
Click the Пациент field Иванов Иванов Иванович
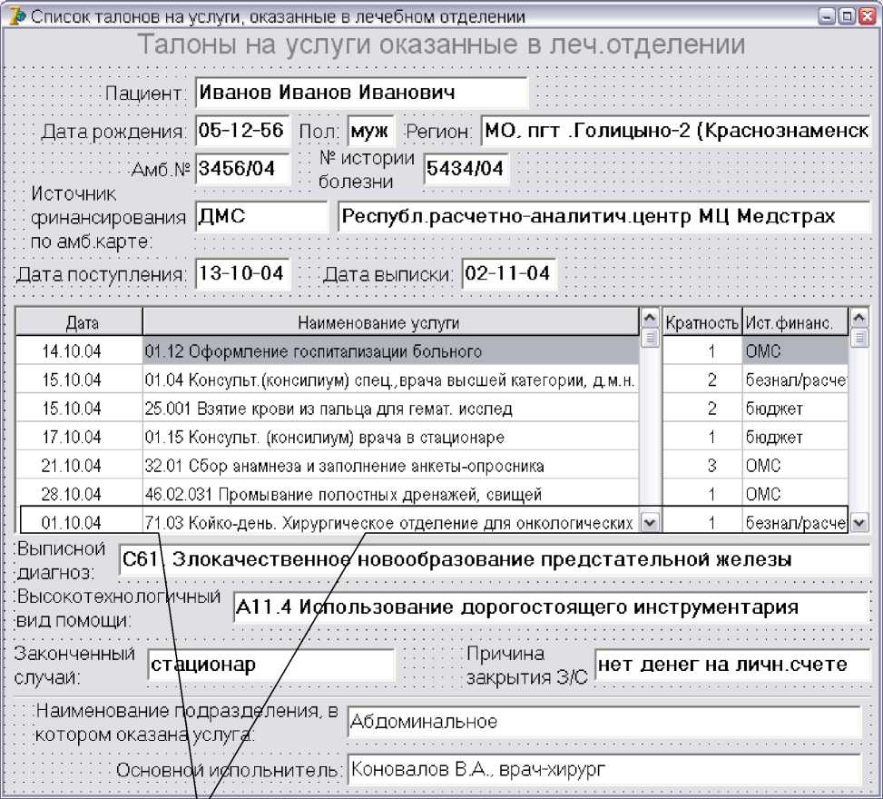point(361,93)
